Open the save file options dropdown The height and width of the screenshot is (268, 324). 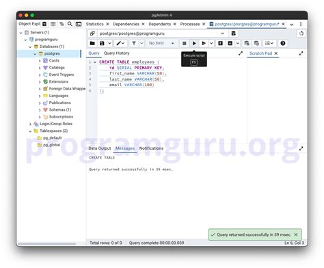109,43
